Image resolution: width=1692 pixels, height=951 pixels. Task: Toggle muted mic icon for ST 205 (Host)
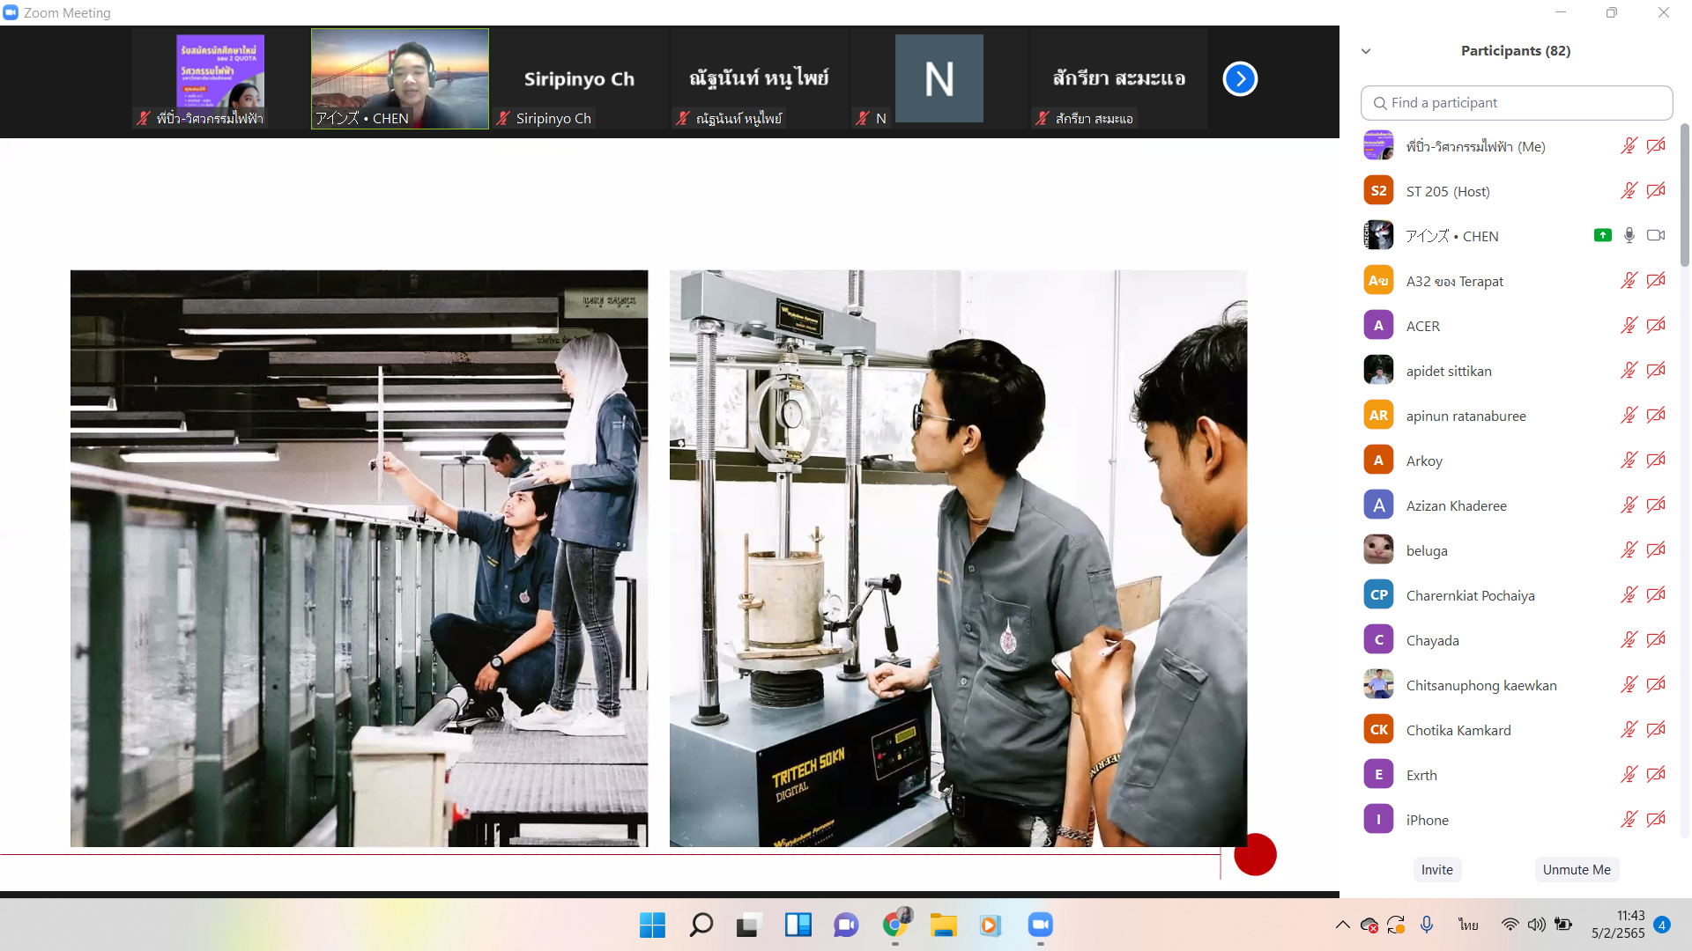click(1629, 191)
